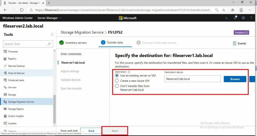Click the Storage Replica icon

pos(5,109)
